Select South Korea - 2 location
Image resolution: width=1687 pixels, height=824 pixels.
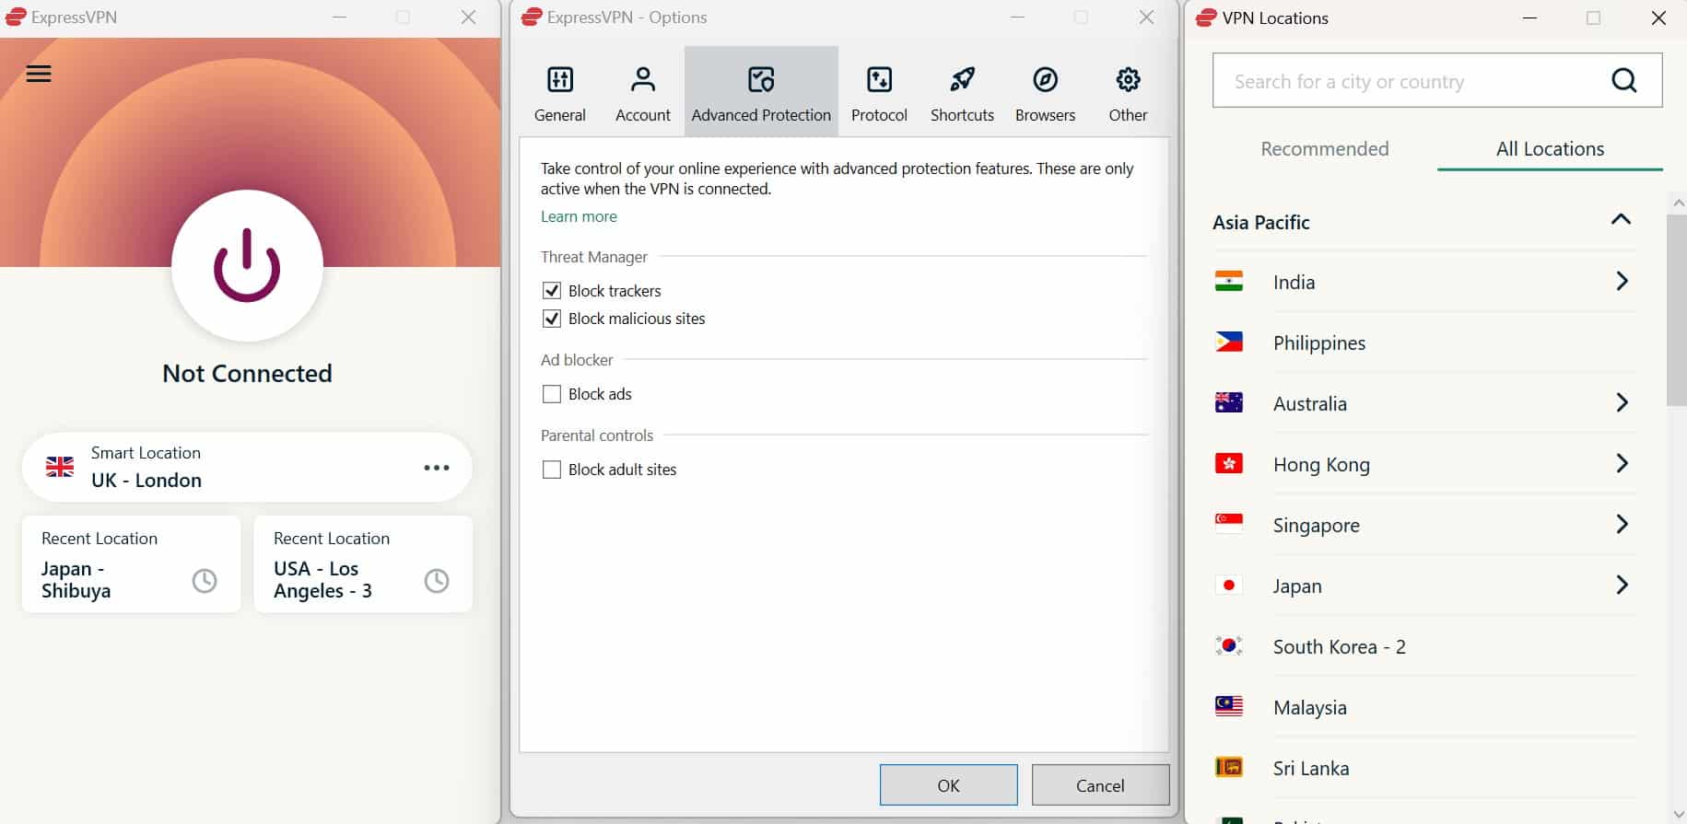[x=1424, y=646]
